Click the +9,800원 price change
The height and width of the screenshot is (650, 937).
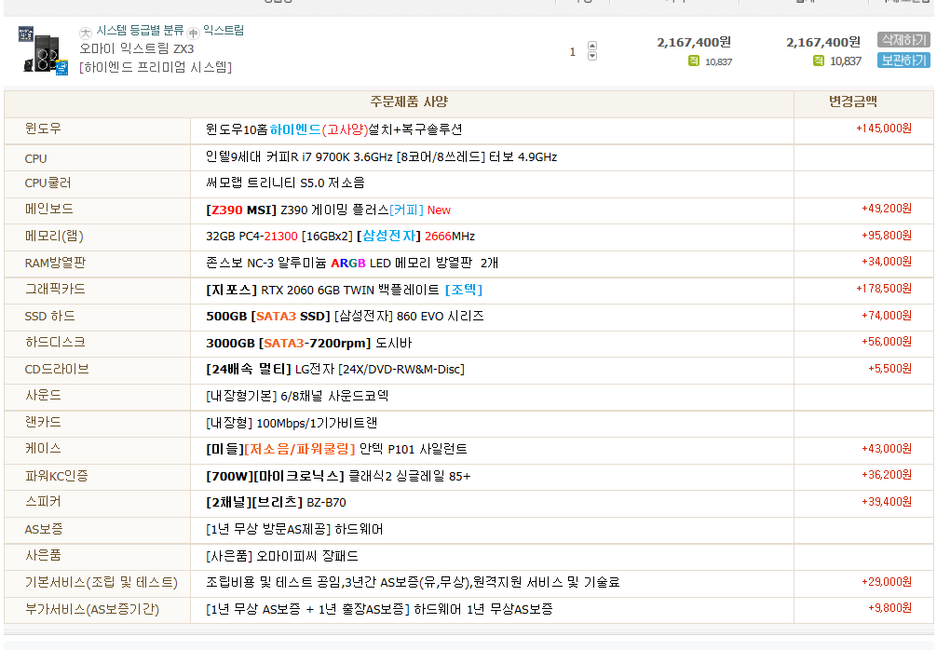click(889, 608)
